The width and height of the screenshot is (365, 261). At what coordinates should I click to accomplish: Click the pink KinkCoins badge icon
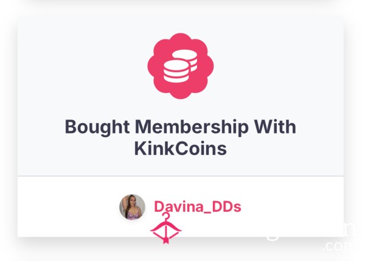[181, 66]
